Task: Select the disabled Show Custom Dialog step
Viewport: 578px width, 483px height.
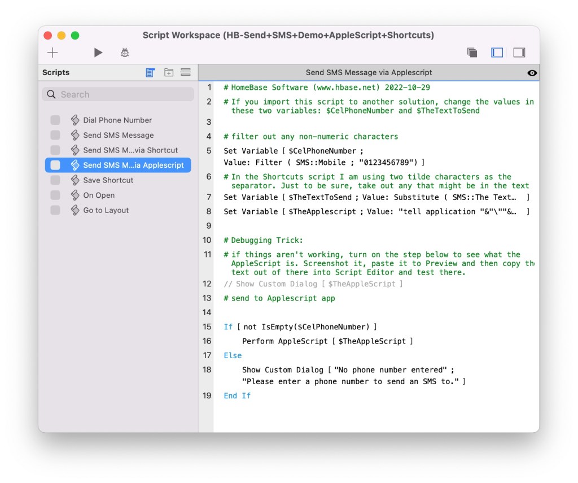Action: point(313,284)
